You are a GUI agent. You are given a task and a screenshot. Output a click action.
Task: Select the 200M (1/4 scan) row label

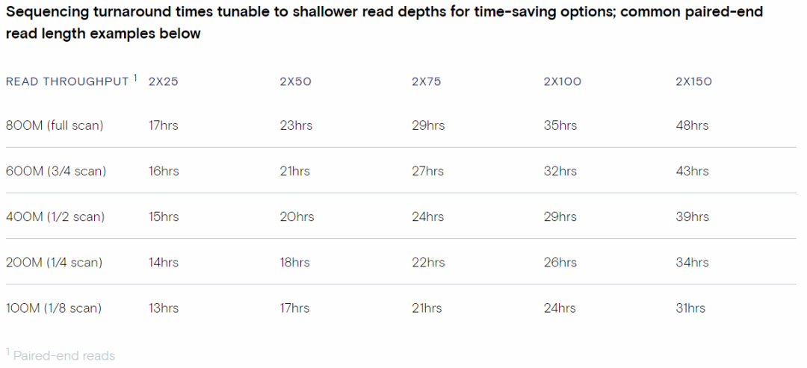pyautogui.click(x=55, y=262)
